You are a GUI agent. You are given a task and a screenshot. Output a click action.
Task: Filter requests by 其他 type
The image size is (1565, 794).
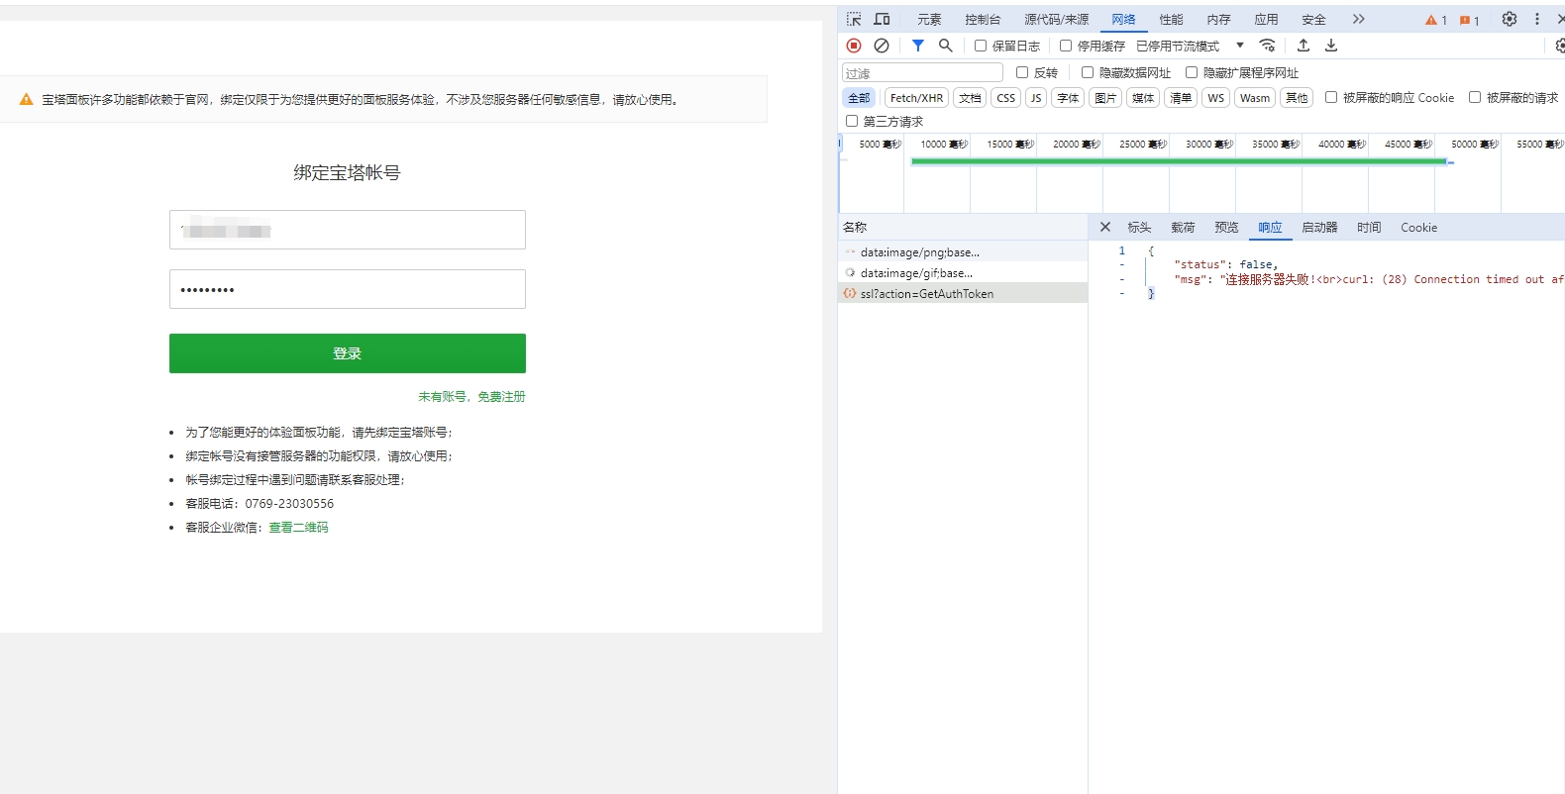pyautogui.click(x=1297, y=97)
